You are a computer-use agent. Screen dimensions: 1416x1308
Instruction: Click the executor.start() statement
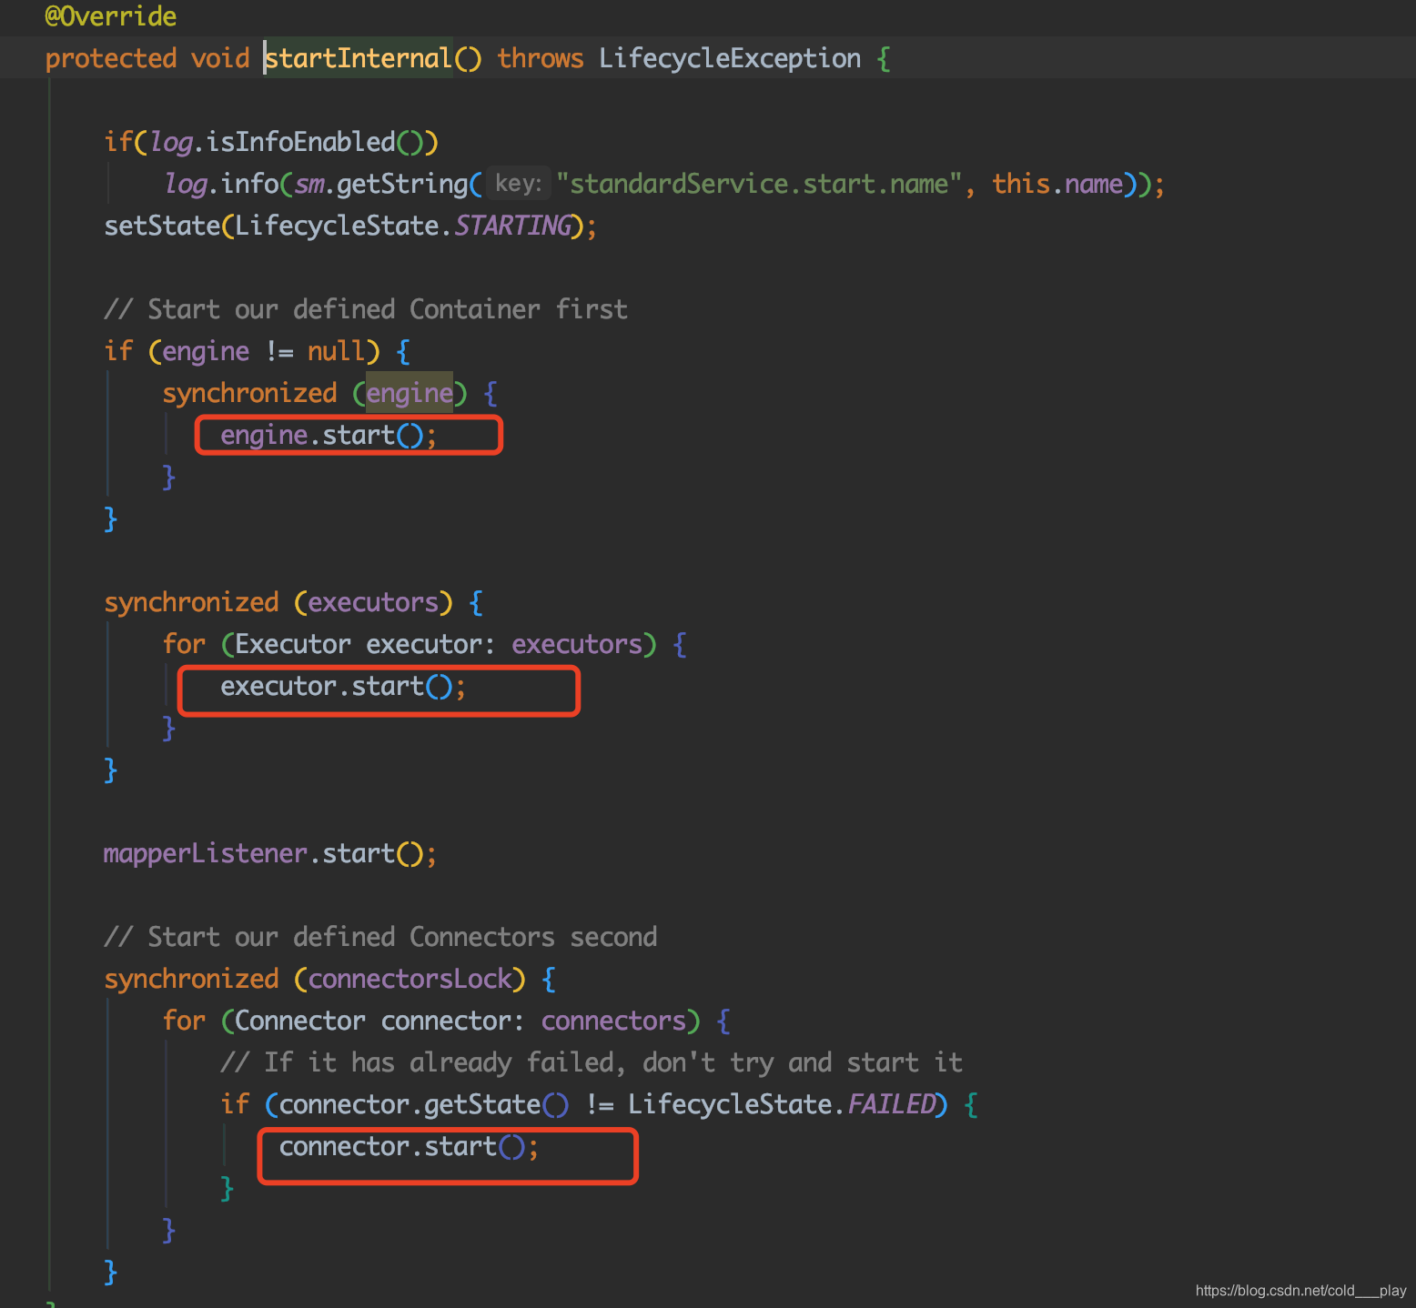coord(343,686)
